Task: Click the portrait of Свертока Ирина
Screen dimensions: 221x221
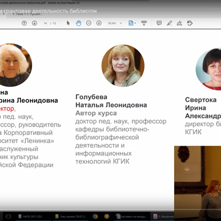Action: tap(208, 69)
